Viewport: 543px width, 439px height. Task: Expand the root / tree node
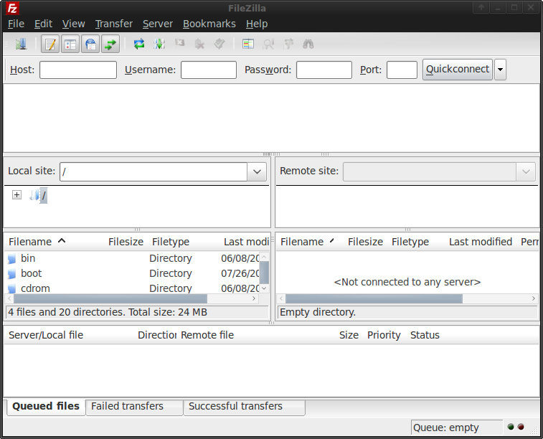pos(16,195)
